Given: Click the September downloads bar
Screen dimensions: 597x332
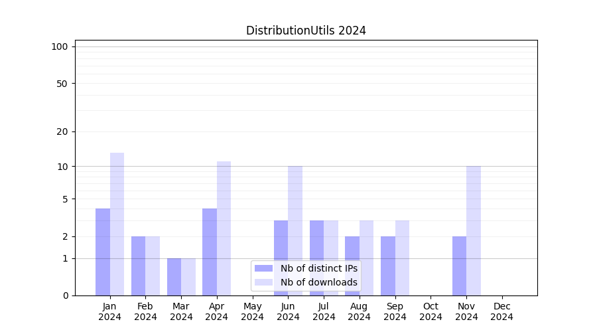Looking at the screenshot, I should point(402,258).
